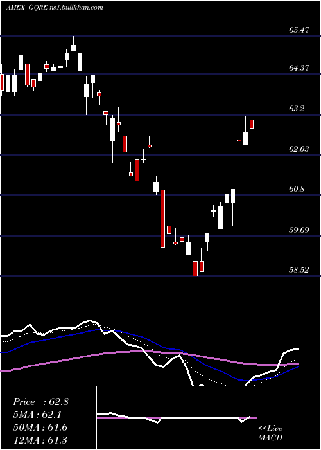Click the latest red candle below 63.2

pyautogui.click(x=252, y=124)
